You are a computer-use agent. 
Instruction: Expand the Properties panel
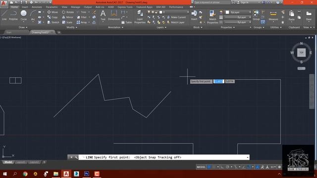(228, 27)
